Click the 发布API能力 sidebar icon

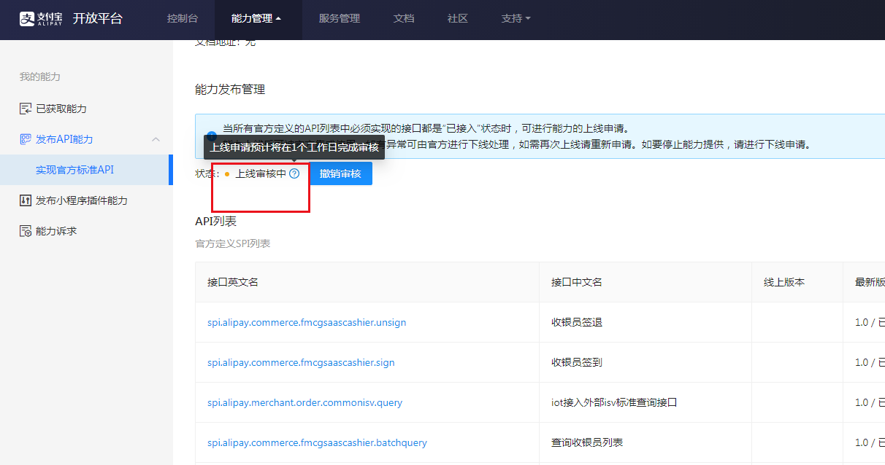(x=26, y=139)
